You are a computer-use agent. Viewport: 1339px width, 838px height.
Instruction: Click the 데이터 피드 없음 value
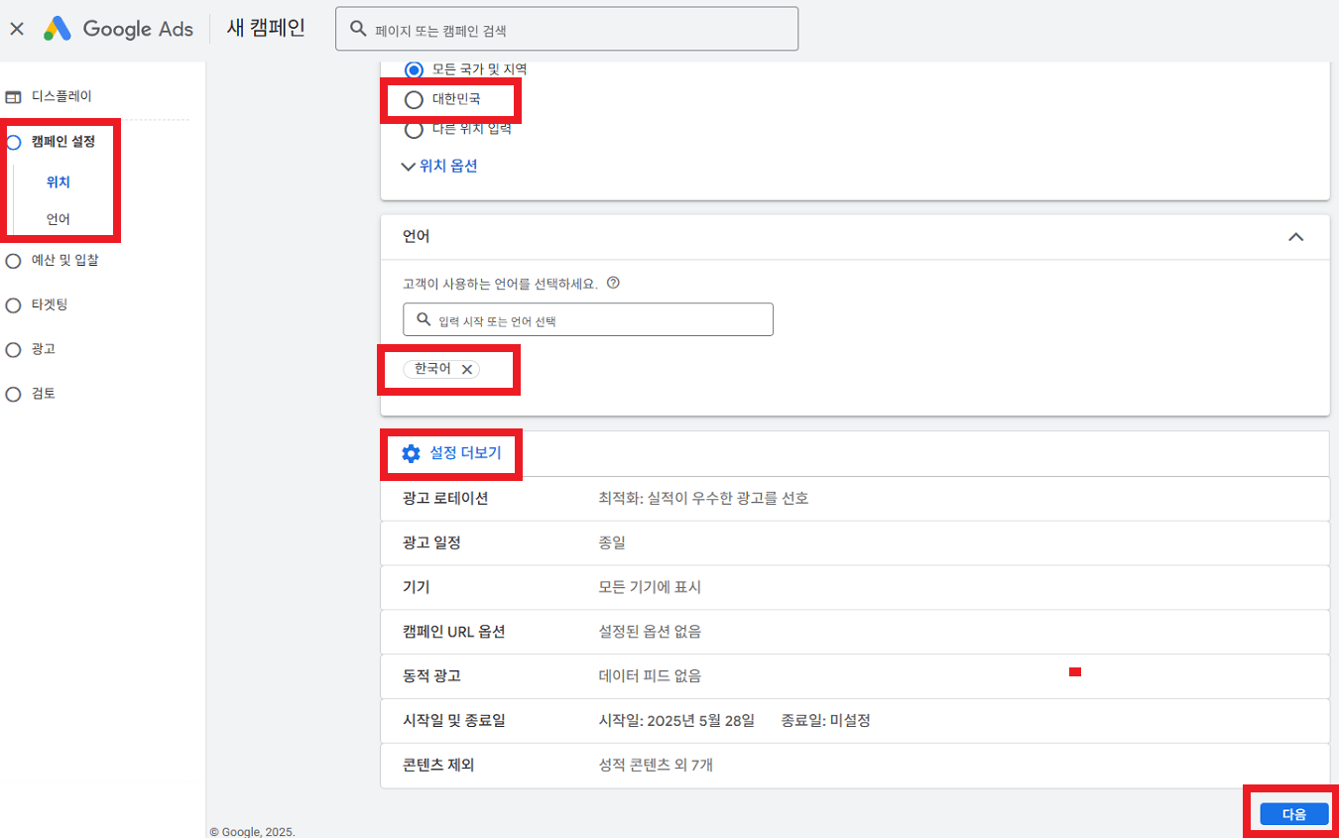point(650,676)
